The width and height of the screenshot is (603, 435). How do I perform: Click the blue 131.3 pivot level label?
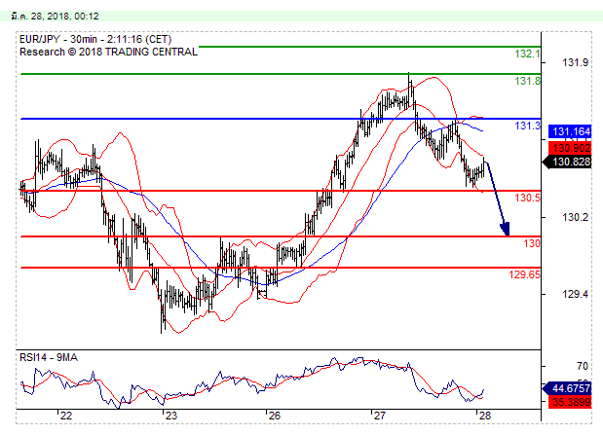(527, 127)
